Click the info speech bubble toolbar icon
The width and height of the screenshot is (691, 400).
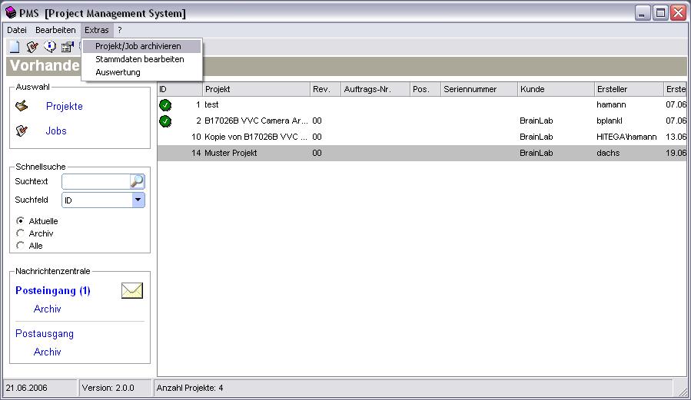(x=49, y=47)
